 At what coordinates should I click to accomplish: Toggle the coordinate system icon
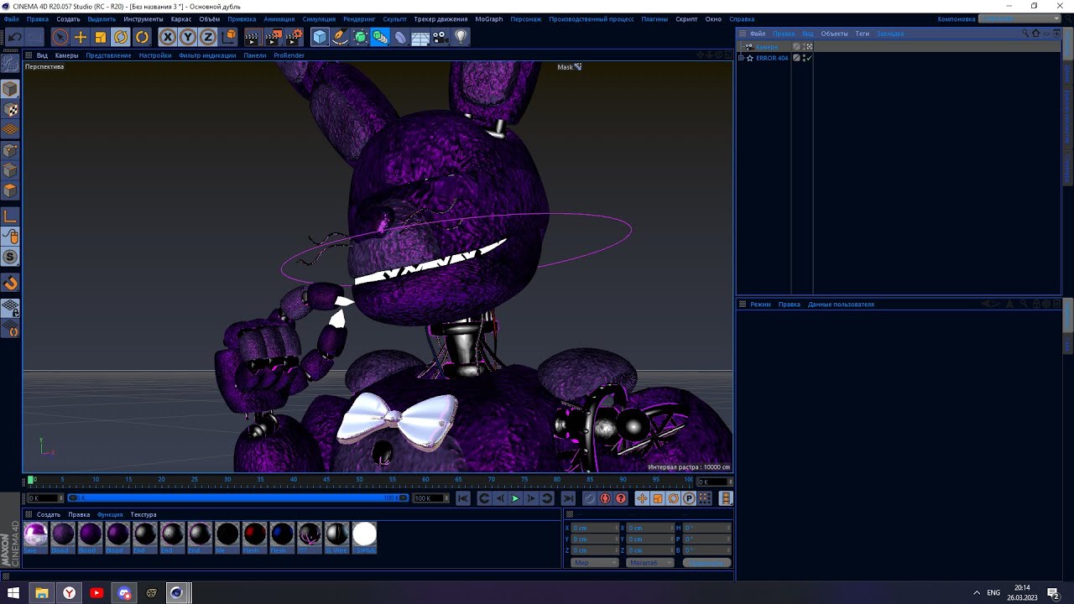pos(229,37)
